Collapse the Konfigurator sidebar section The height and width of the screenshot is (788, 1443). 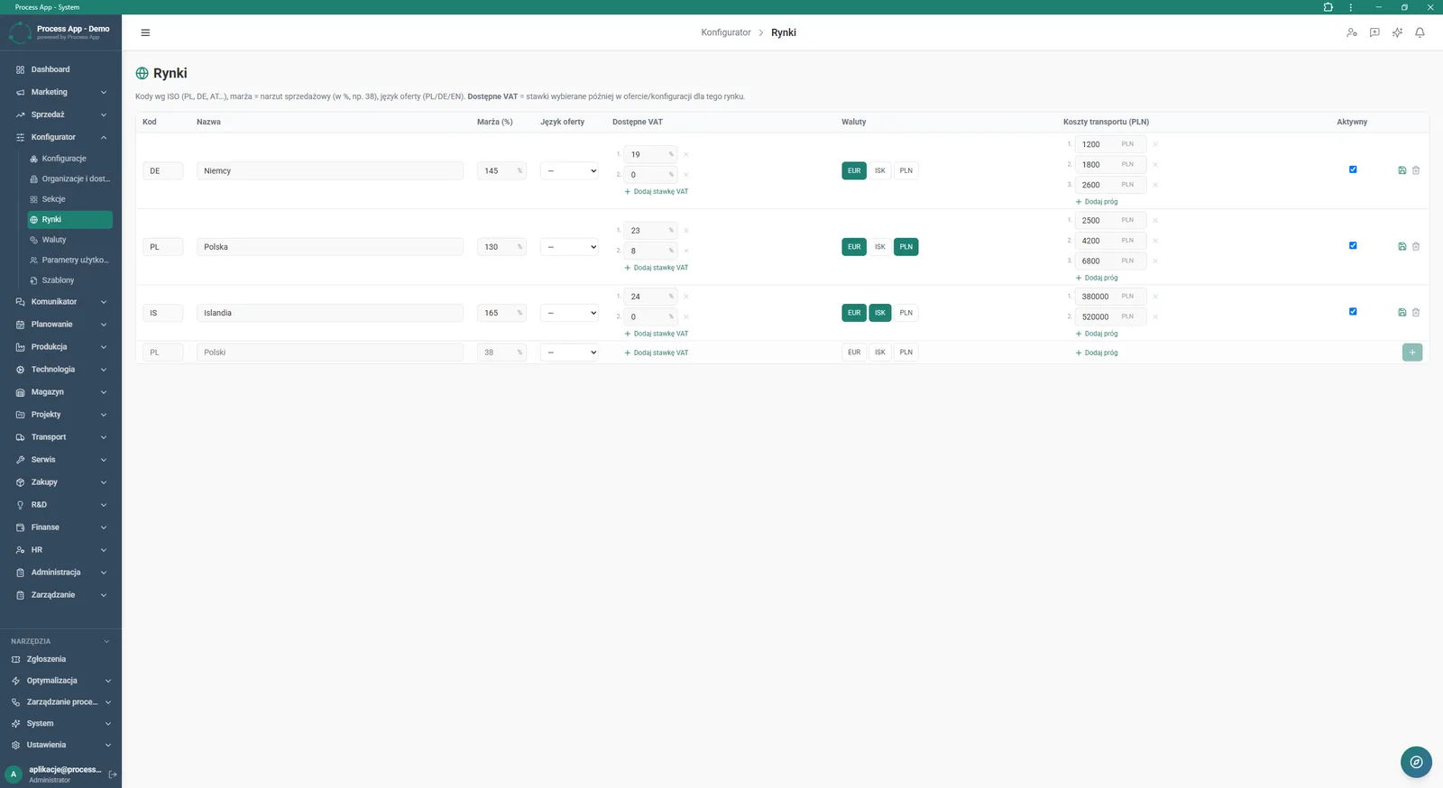[60, 137]
